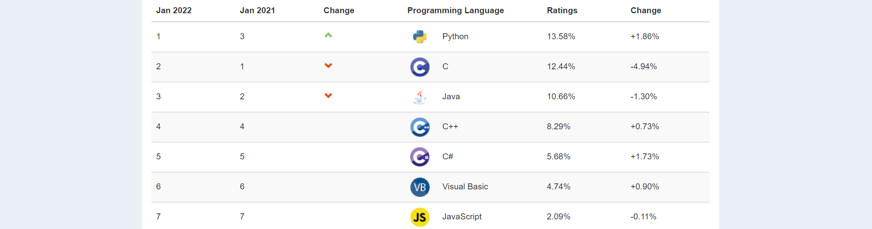
Task: Click the yellow JavaScript JS icon
Action: pyautogui.click(x=420, y=217)
